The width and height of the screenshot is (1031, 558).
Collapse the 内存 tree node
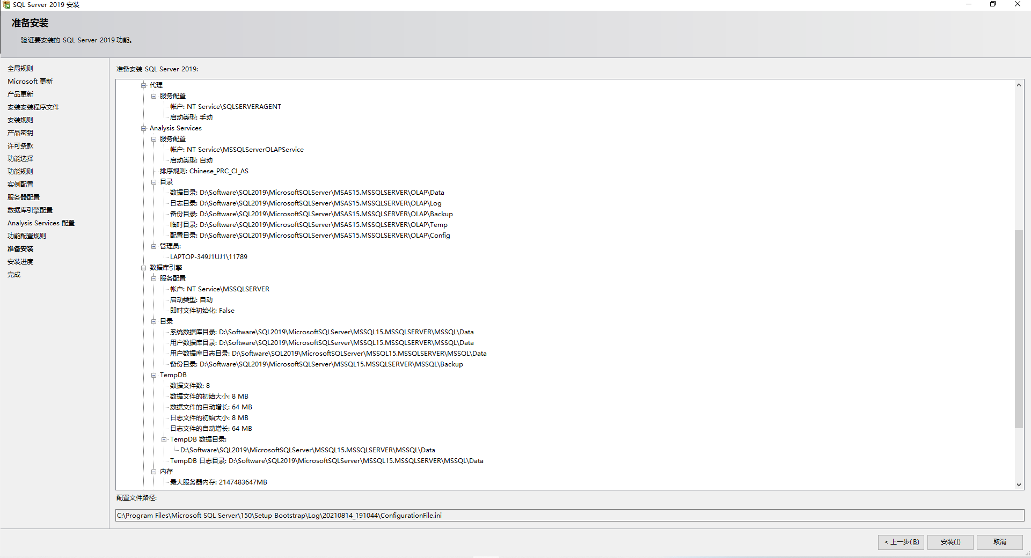[x=154, y=471]
